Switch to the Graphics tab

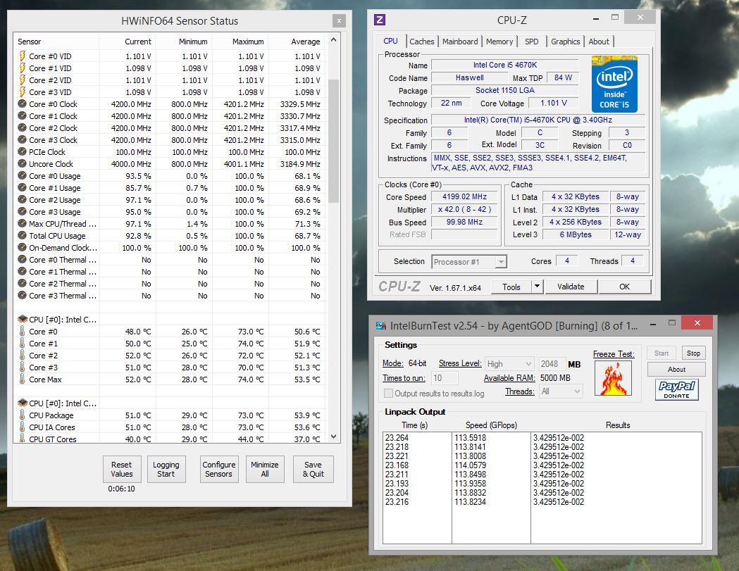(x=565, y=42)
